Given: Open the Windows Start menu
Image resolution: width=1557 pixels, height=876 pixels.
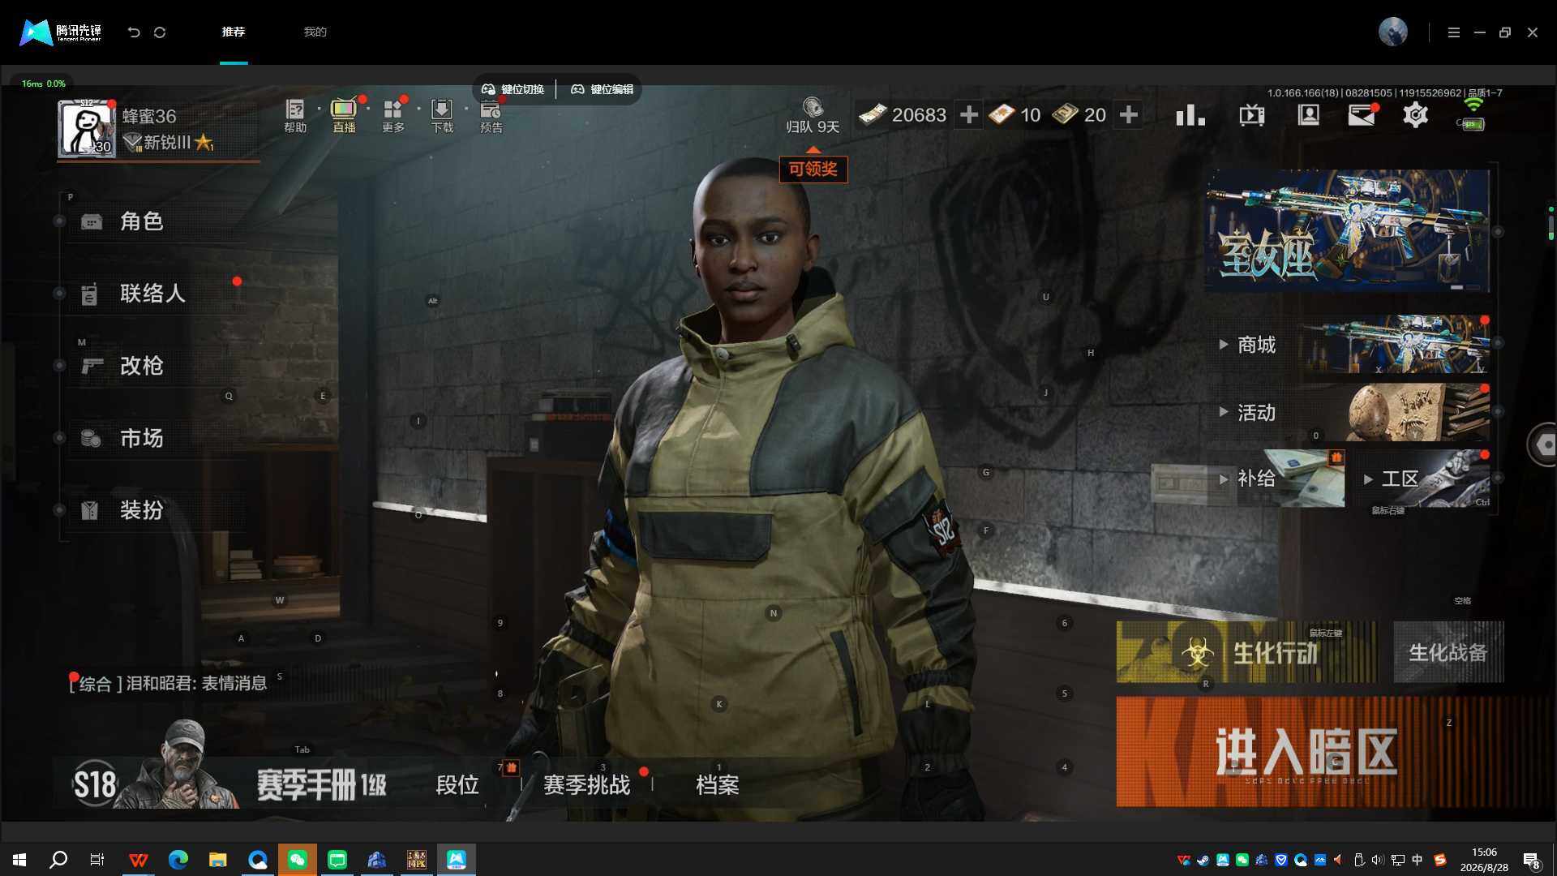Looking at the screenshot, I should 19,860.
